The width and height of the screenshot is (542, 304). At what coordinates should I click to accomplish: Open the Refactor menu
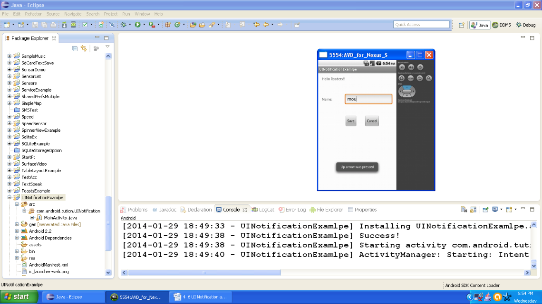tap(33, 14)
